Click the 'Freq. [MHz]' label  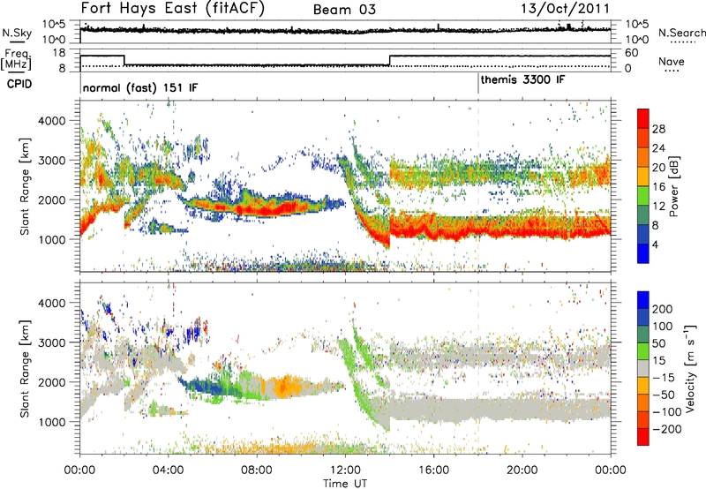tap(16, 60)
